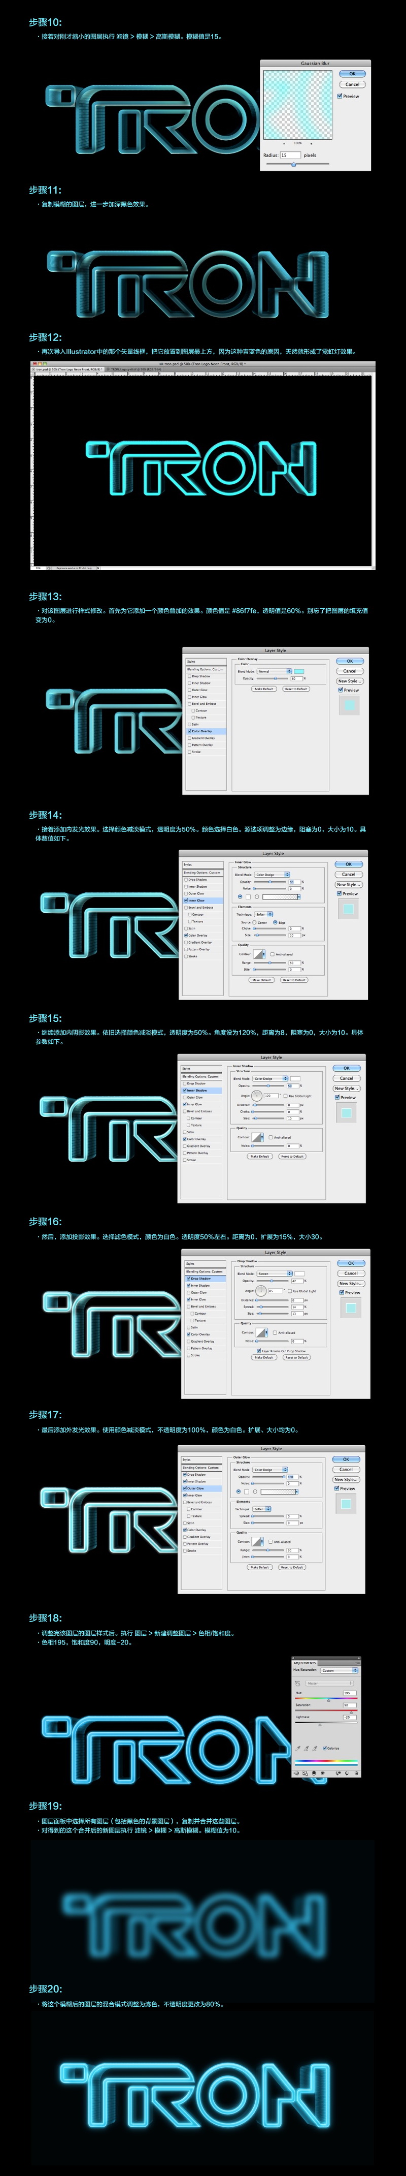
Task: Click the Gaussian Blur preview thumbnail
Action: pos(298,106)
